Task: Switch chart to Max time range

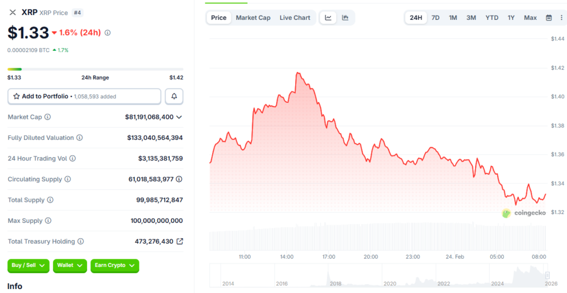Action: (530, 18)
